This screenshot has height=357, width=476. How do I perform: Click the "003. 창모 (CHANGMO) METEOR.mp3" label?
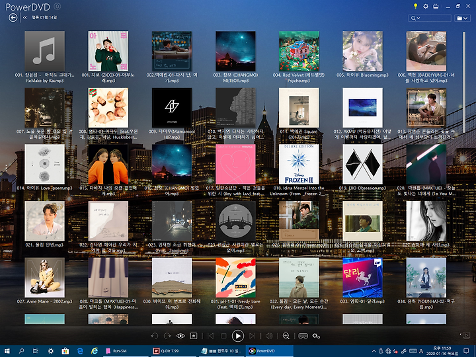235,78
